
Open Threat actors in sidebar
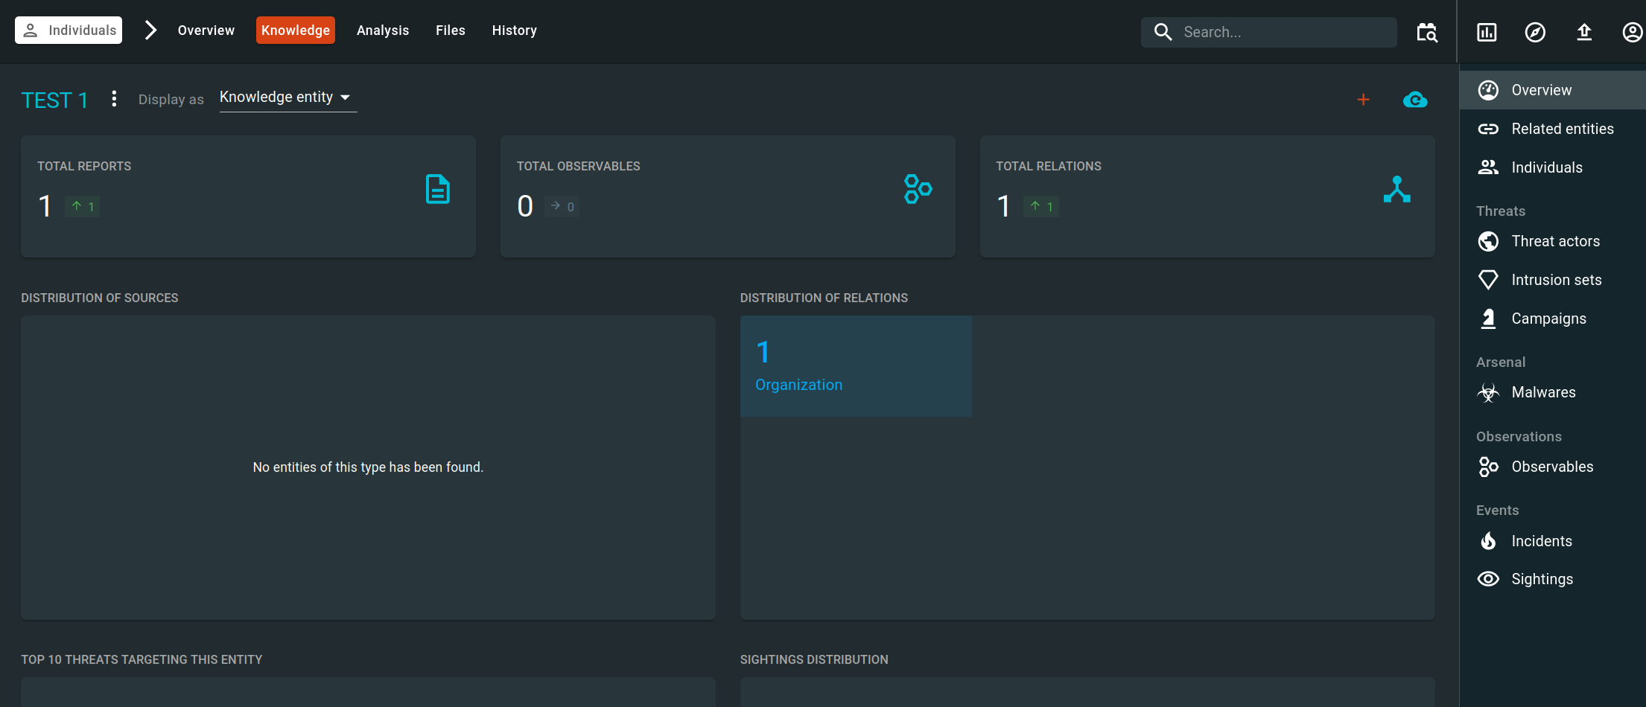1552,241
